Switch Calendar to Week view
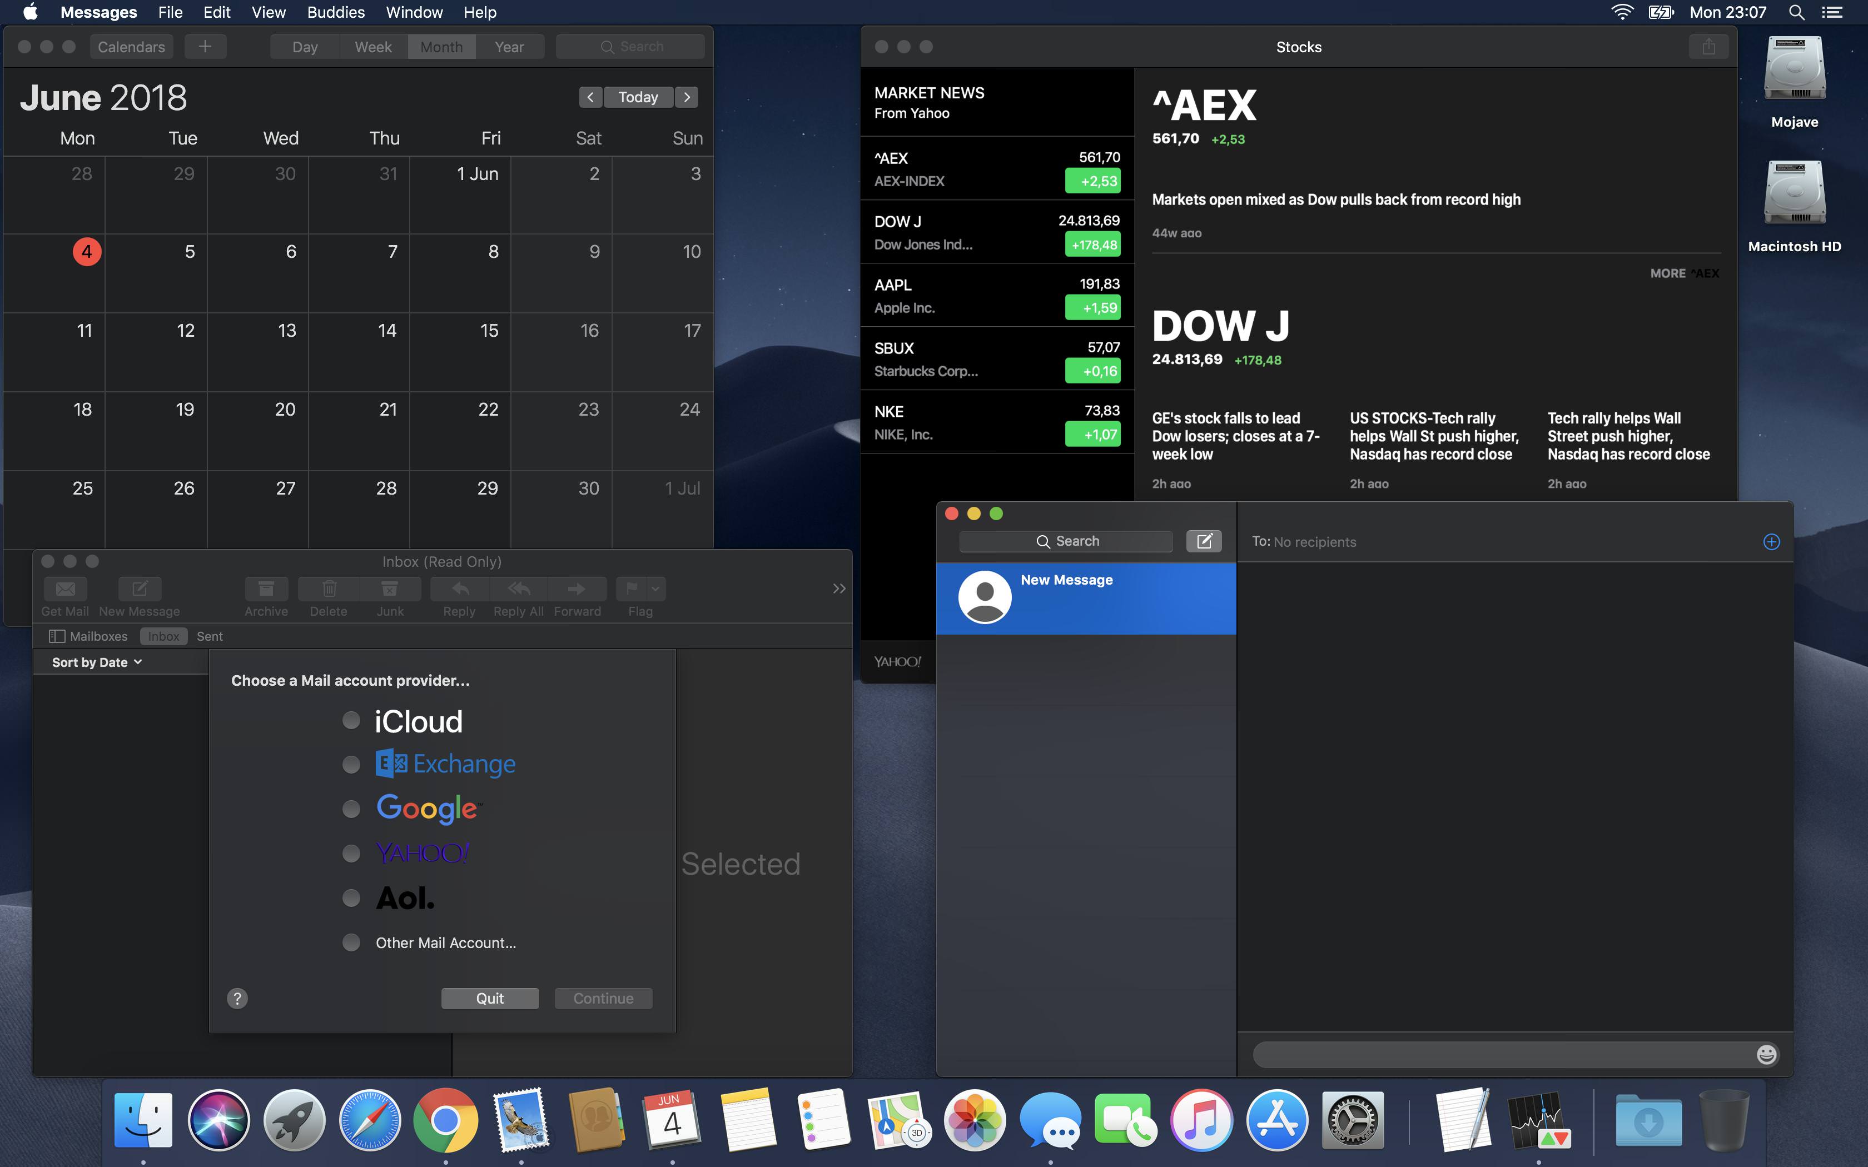Screen dimensions: 1868x1167 (373, 47)
